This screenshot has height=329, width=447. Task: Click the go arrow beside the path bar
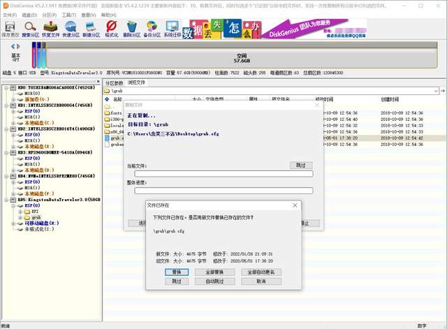pyautogui.click(x=443, y=91)
